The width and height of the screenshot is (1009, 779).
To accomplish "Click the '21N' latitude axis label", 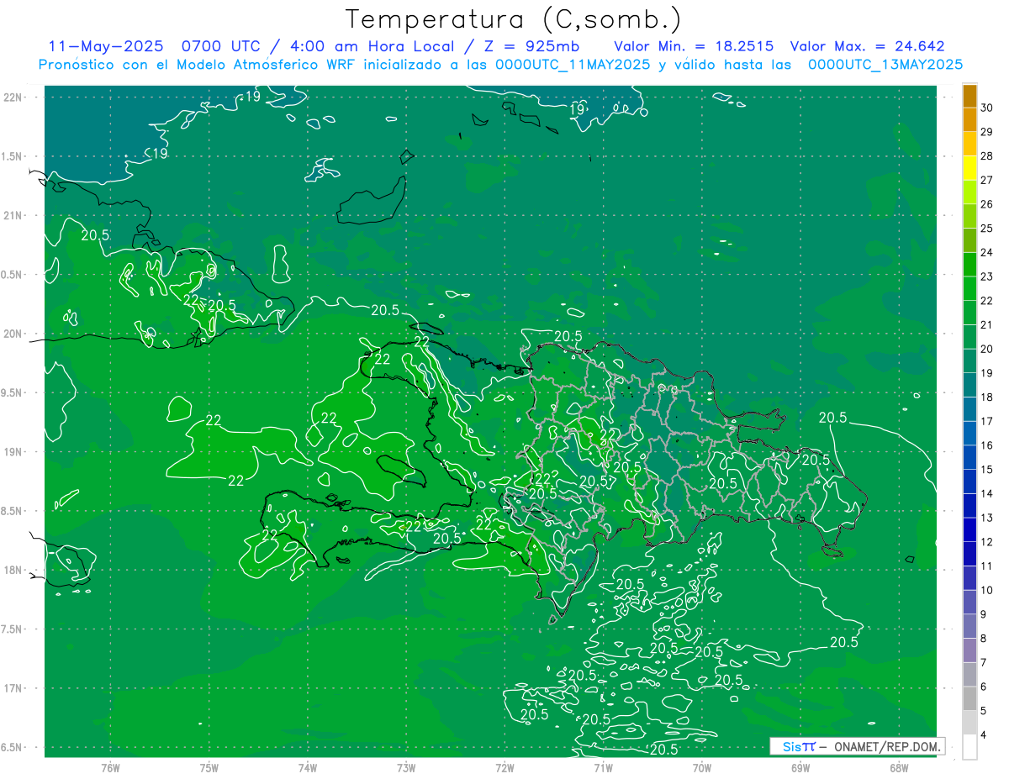I will pos(13,216).
